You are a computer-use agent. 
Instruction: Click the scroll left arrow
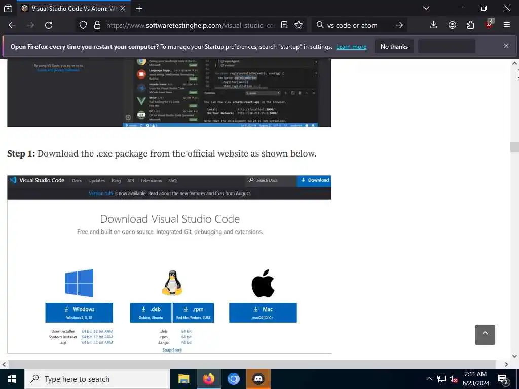(x=4, y=364)
